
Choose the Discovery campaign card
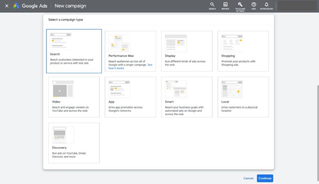click(x=74, y=143)
